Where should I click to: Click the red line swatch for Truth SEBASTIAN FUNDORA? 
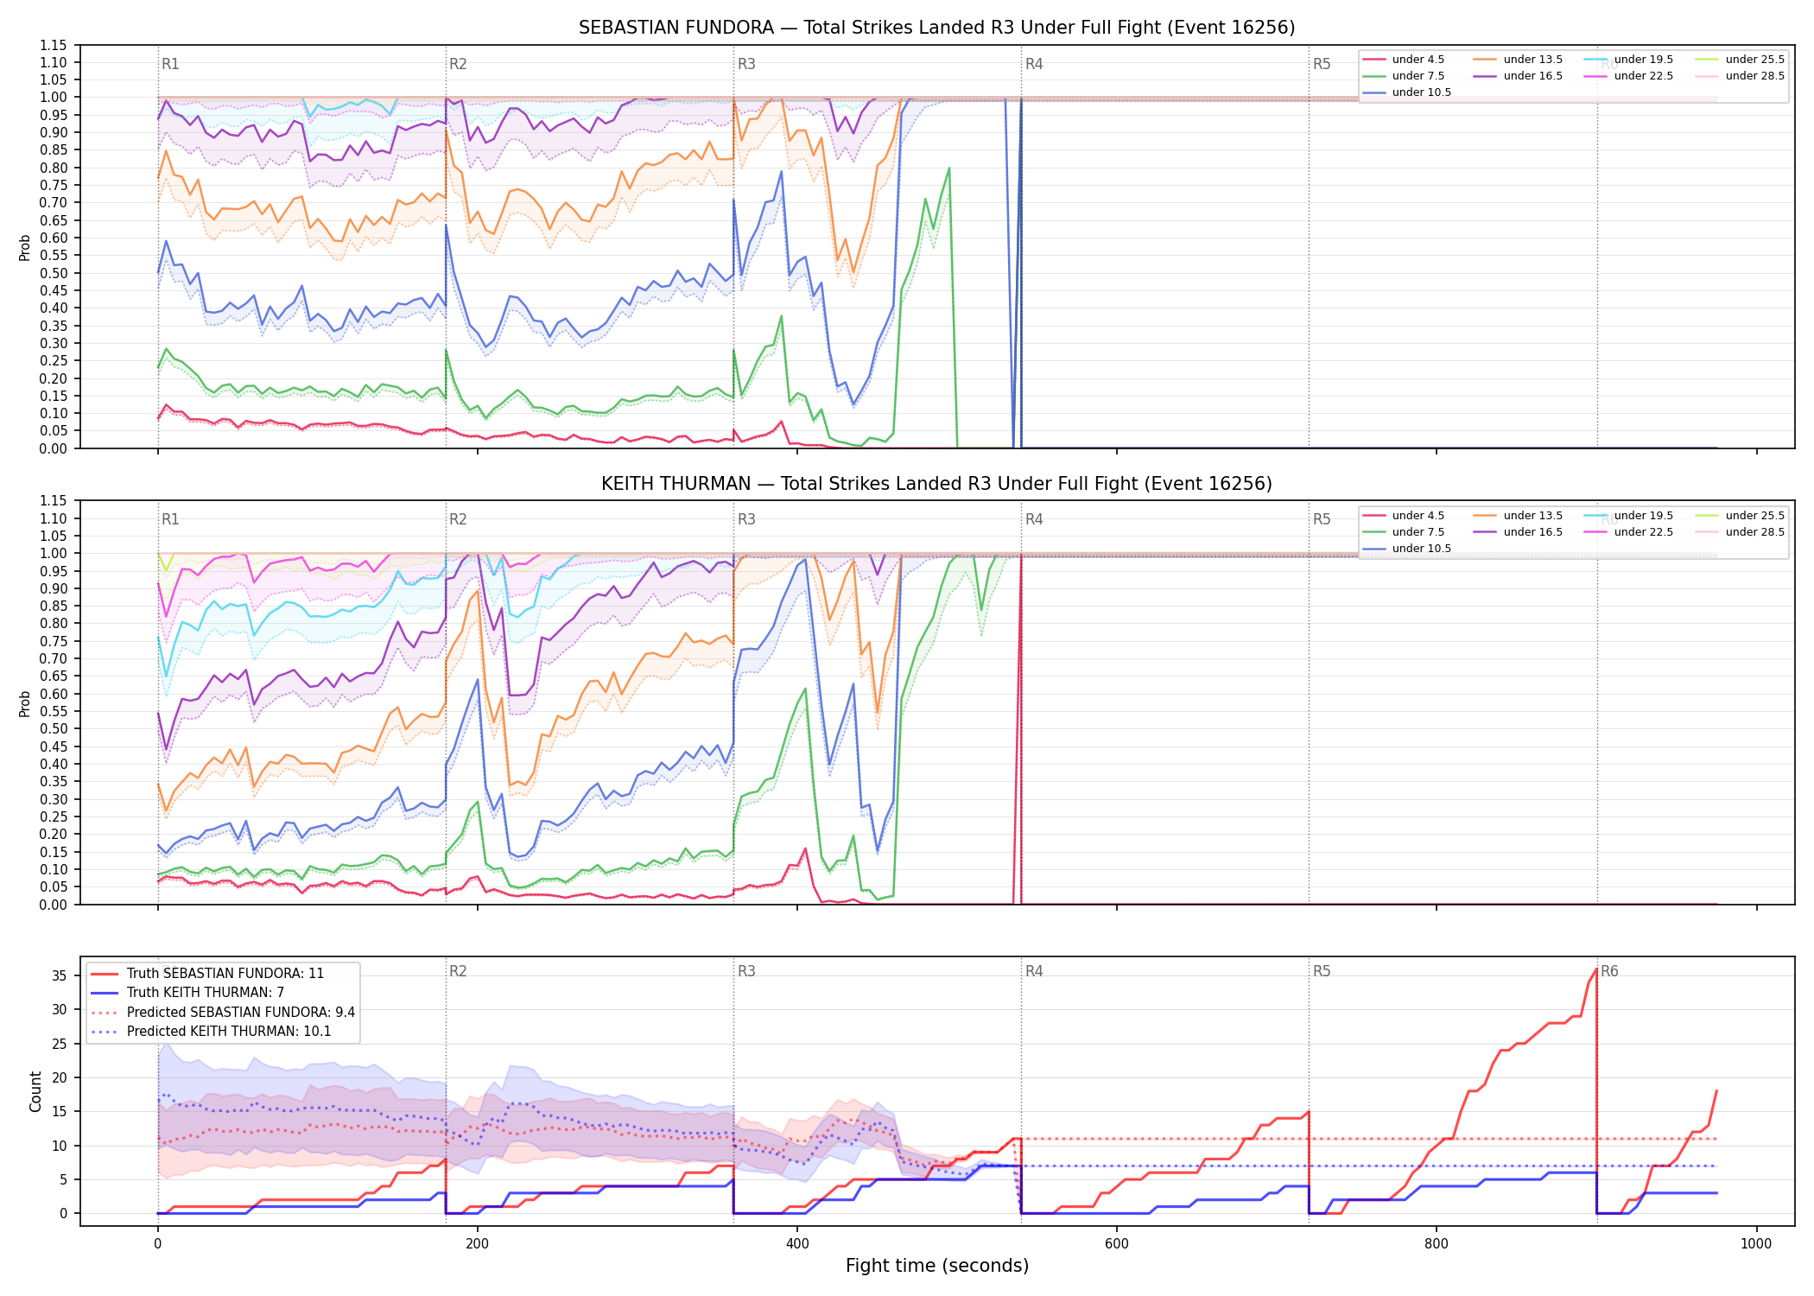[105, 974]
